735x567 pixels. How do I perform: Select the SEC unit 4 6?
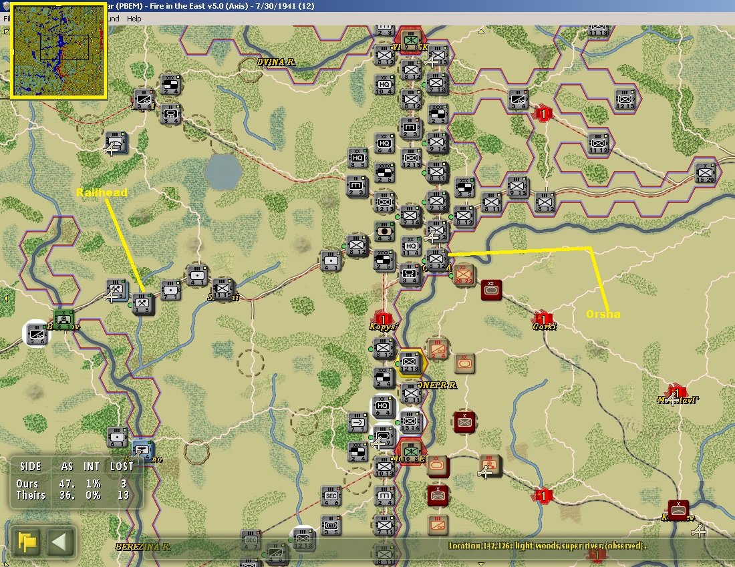point(331,496)
